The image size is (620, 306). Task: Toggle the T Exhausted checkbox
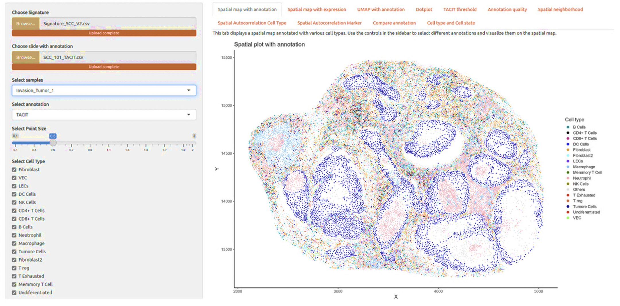(x=14, y=276)
